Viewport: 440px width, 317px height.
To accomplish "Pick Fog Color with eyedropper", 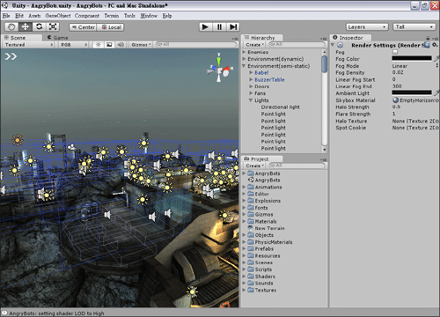I will click(436, 58).
